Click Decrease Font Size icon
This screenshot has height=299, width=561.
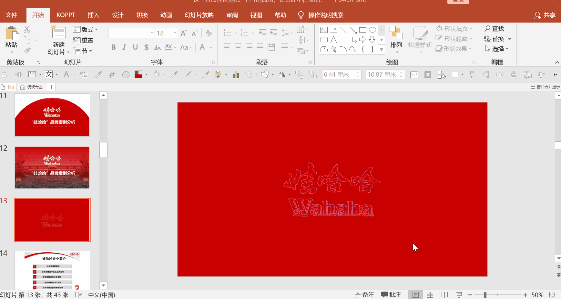click(x=194, y=33)
